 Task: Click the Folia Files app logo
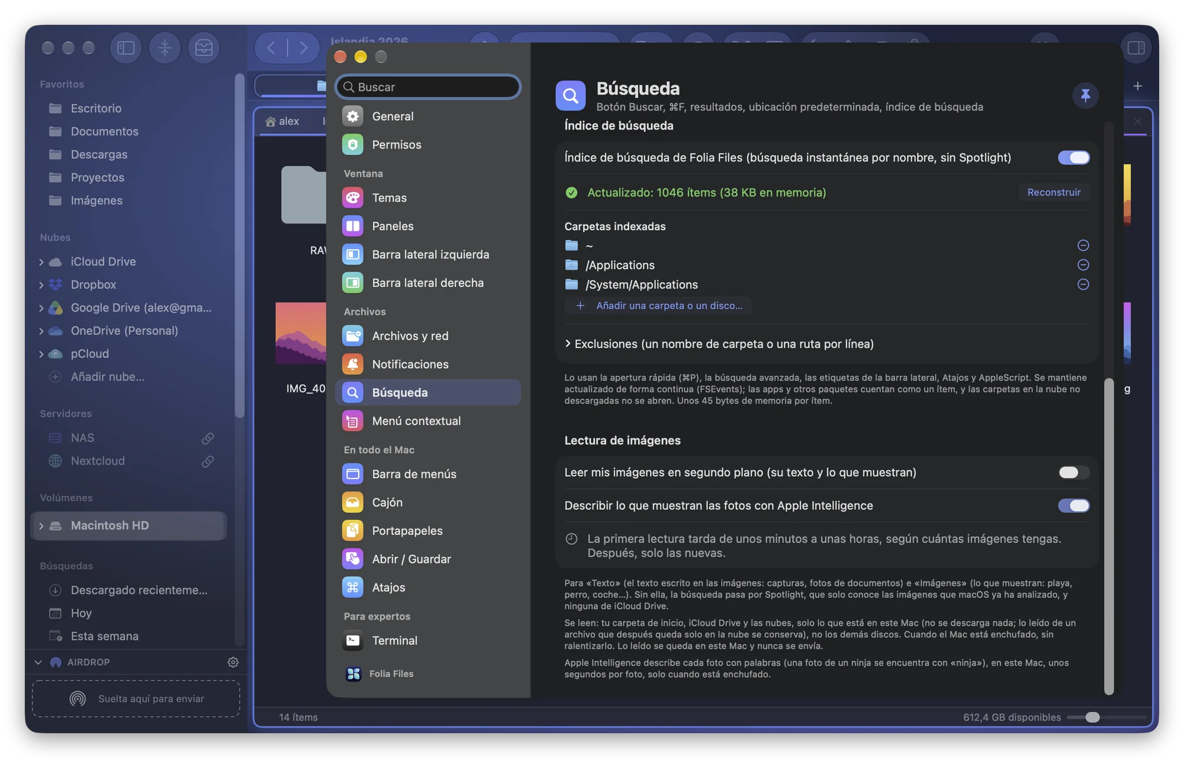point(353,673)
